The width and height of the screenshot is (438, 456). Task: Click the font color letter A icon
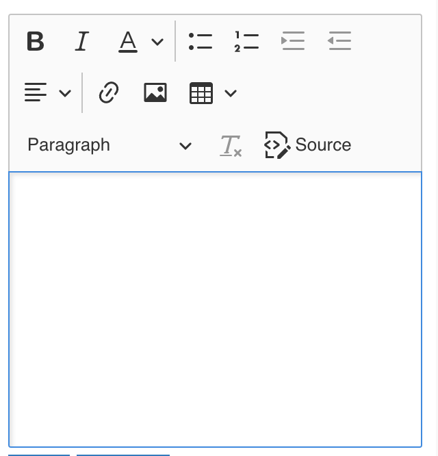[x=128, y=42]
